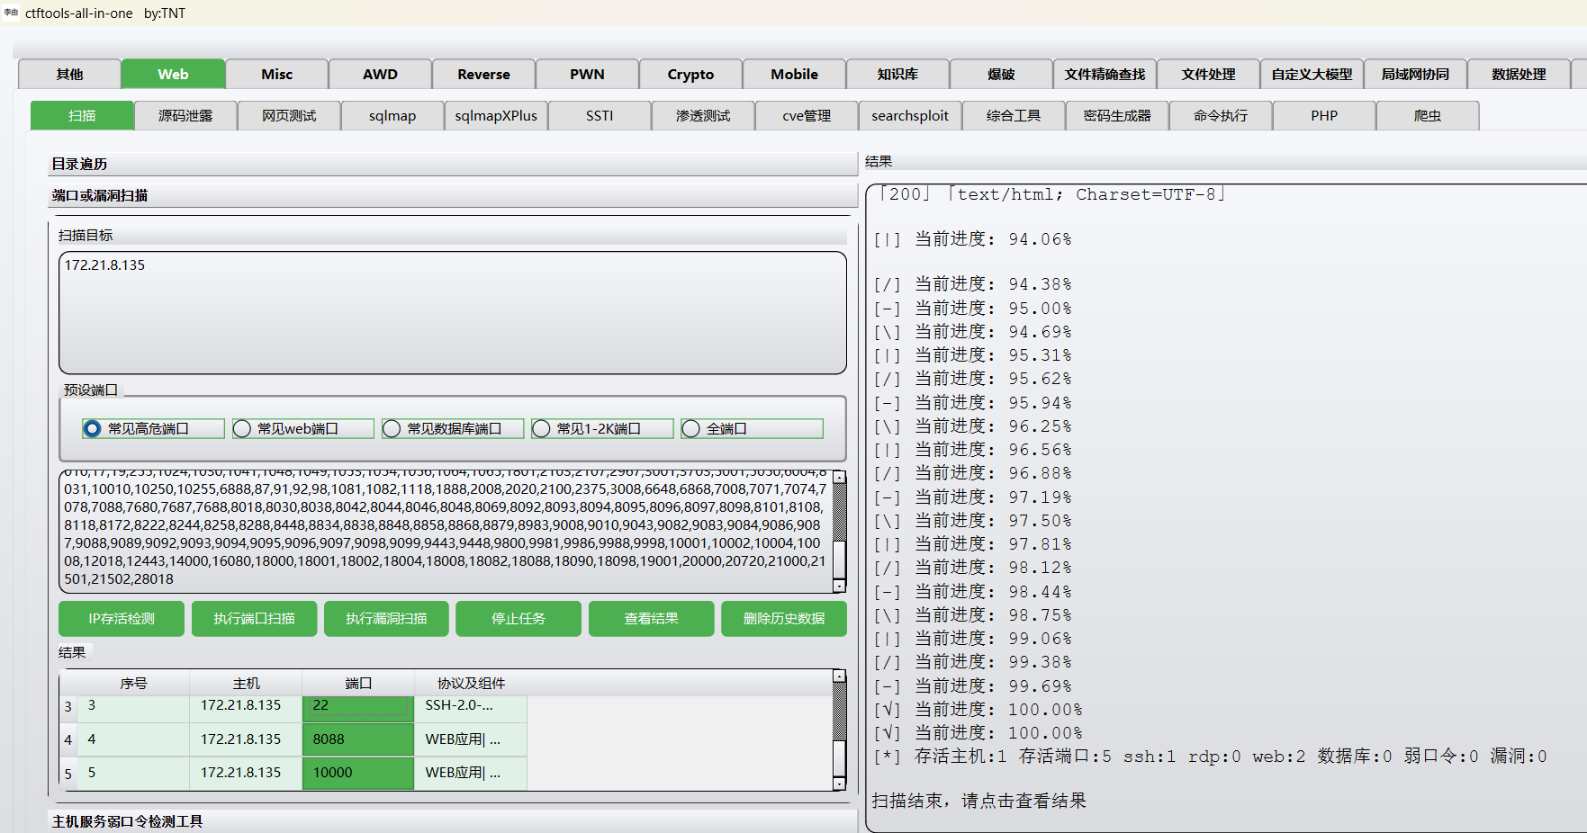This screenshot has width=1587, height=833.
Task: Open the 自定义大模型 tab
Action: coord(1312,74)
